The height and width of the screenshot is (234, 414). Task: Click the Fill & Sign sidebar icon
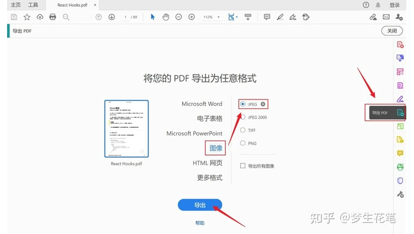(400, 99)
